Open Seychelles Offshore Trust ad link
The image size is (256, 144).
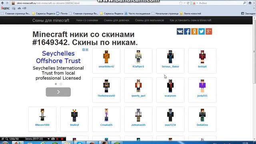pos(58,57)
